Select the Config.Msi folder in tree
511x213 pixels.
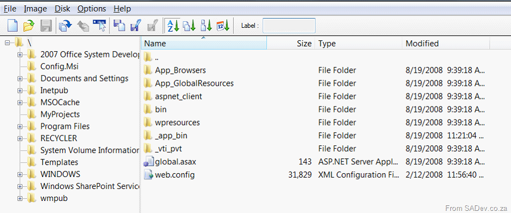tap(59, 66)
